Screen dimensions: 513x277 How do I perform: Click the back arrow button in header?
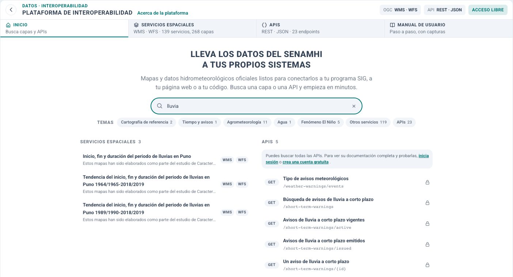pos(11,10)
